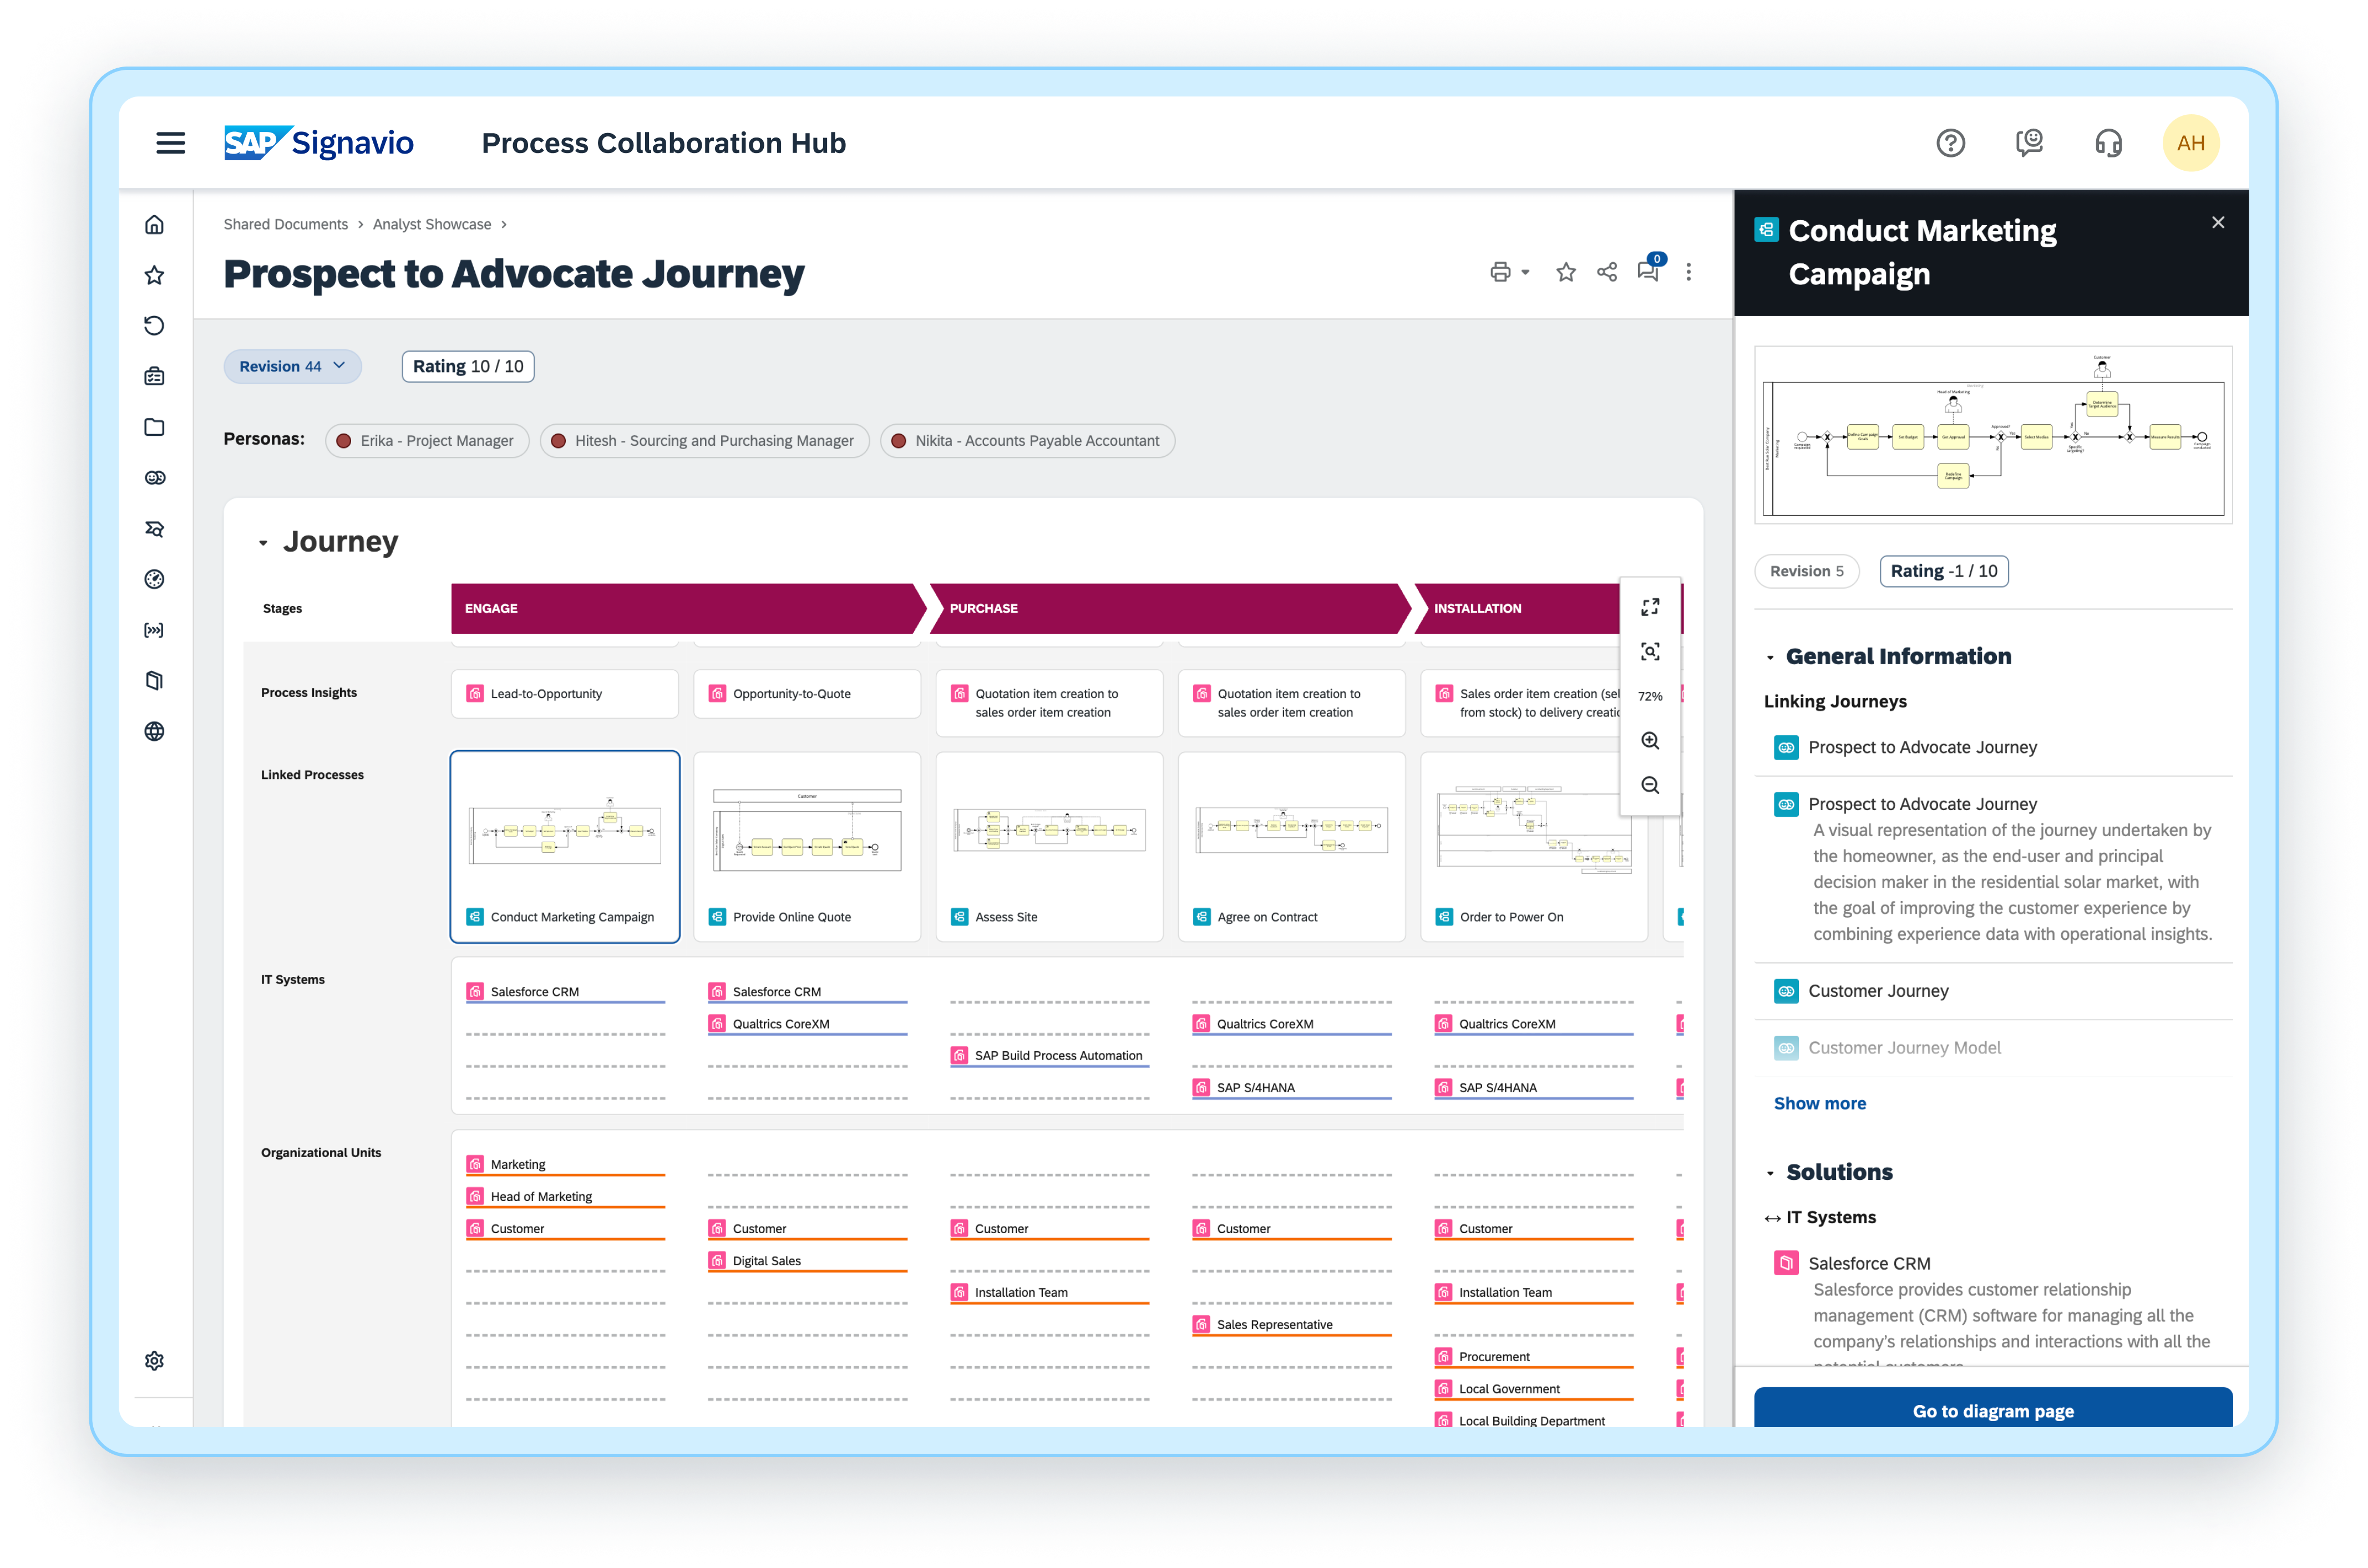This screenshot has height=1568, width=2368.
Task: Open the fit-to-screen magnifier icon in zoom toolbar
Action: [1651, 650]
